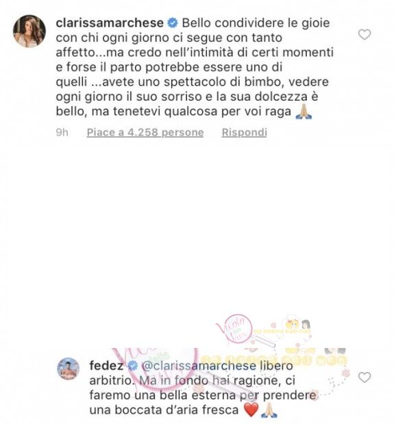
Task: Select fedez's reply text 'boccata d'aria fresca'
Action: 176,410
